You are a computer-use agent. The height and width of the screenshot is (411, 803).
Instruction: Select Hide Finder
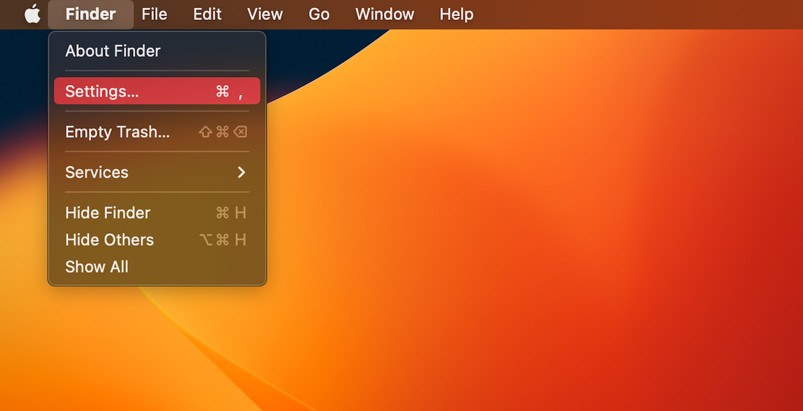point(157,213)
